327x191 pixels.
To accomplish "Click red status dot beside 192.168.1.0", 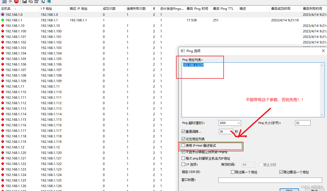I will (2, 14).
